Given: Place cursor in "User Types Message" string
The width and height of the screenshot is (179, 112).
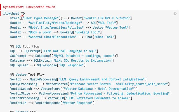Looking at the screenshot, I should coord(41,18).
